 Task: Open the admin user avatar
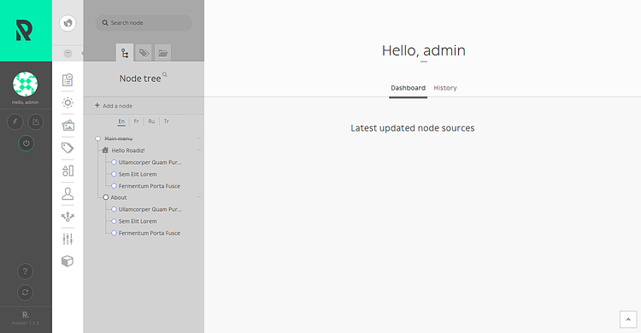pos(26,85)
